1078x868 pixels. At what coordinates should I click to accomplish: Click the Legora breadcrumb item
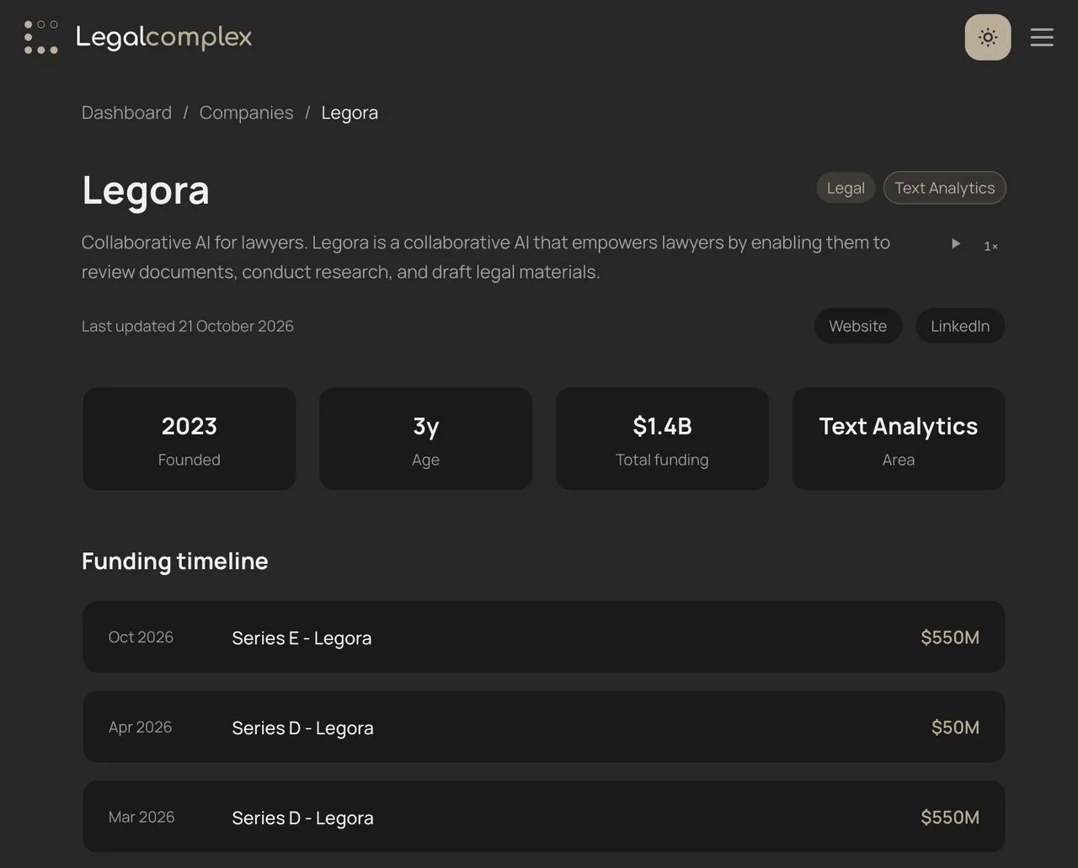pos(350,113)
